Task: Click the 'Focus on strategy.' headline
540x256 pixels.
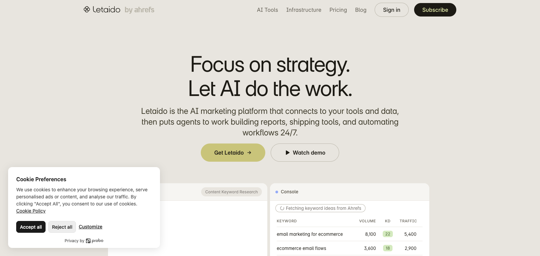Action: pyautogui.click(x=270, y=64)
